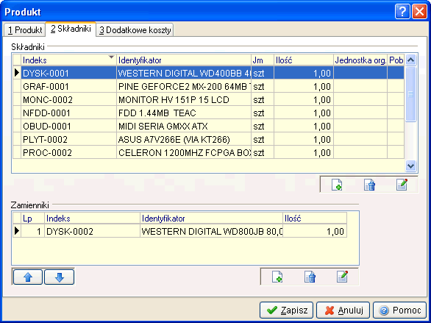Click ASUS A7V266E (VIA KT266) cell
Screen dimensions: 431x323
pyautogui.click(x=184, y=139)
